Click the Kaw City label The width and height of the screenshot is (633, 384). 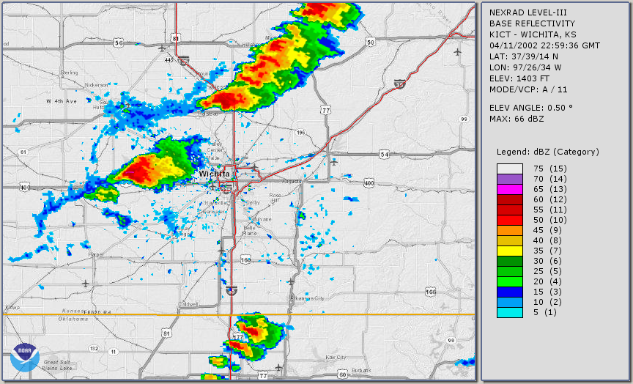(336, 358)
